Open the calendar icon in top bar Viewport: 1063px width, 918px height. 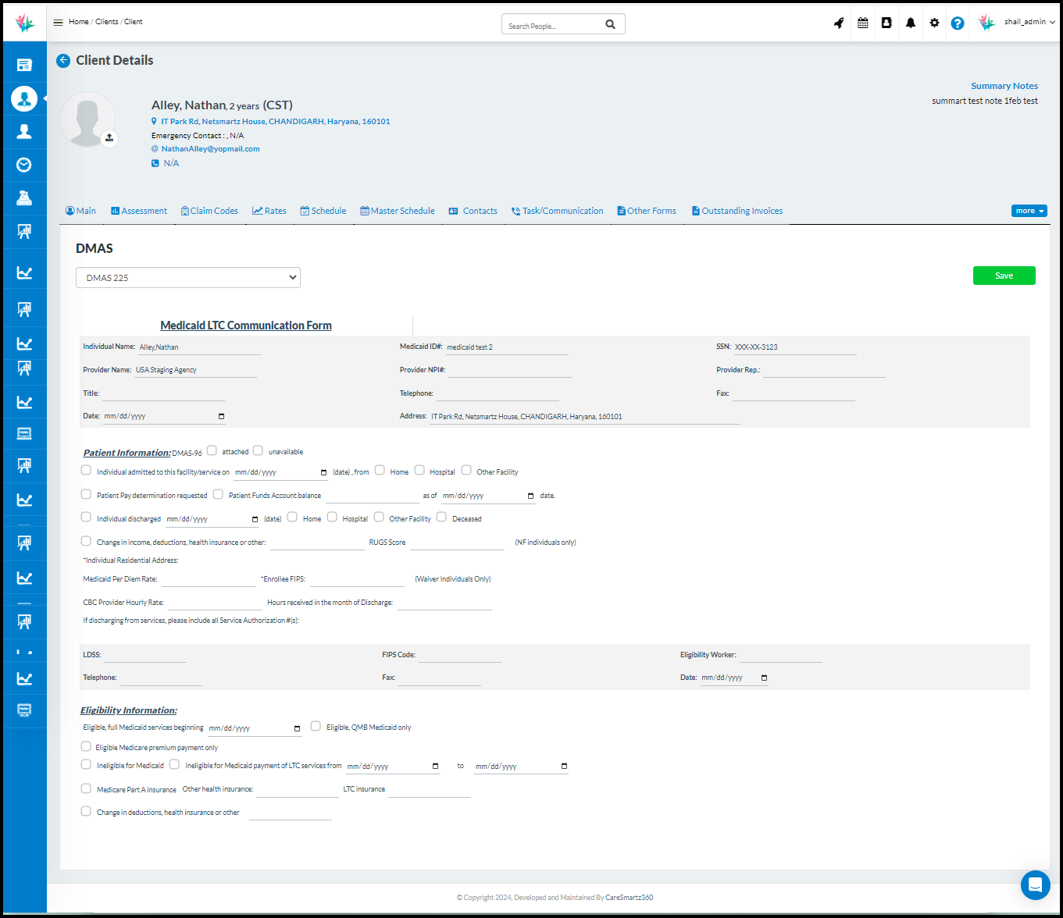[x=863, y=23]
